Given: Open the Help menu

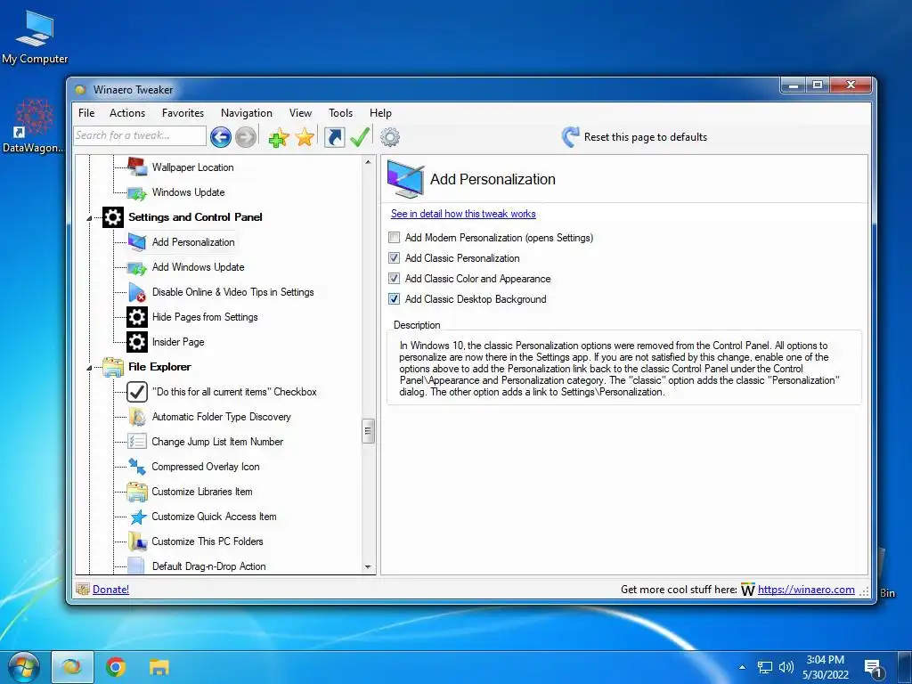Looking at the screenshot, I should coord(380,113).
